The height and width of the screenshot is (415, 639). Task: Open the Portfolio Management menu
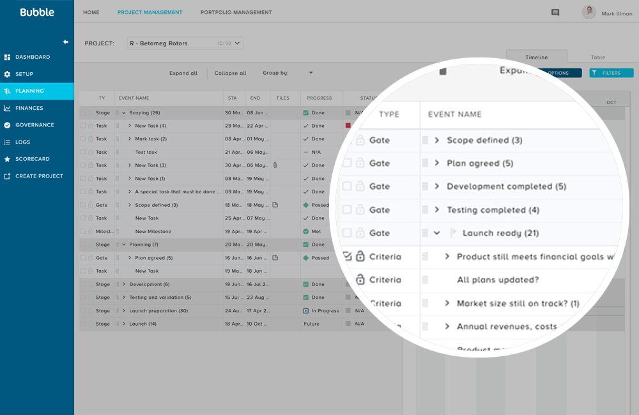(x=236, y=12)
